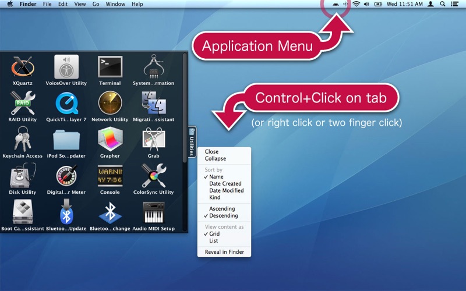Viewport: 466px width, 291px height.
Task: Open Notification list icon in menu bar
Action: point(454,4)
